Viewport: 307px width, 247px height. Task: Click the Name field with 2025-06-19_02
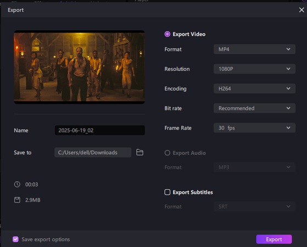point(100,130)
